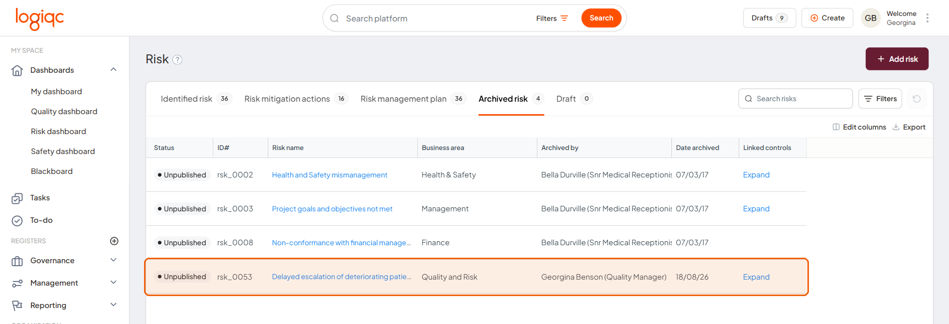Open Project goals and objectives not met risk

click(x=332, y=209)
